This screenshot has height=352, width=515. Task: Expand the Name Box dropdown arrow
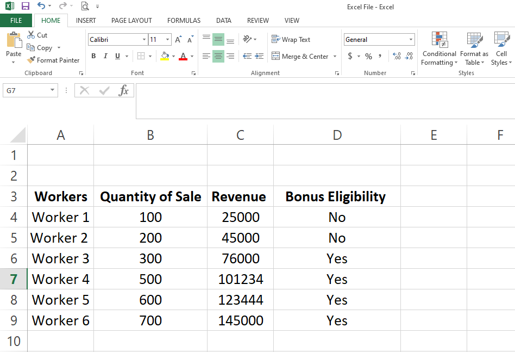[x=52, y=90]
